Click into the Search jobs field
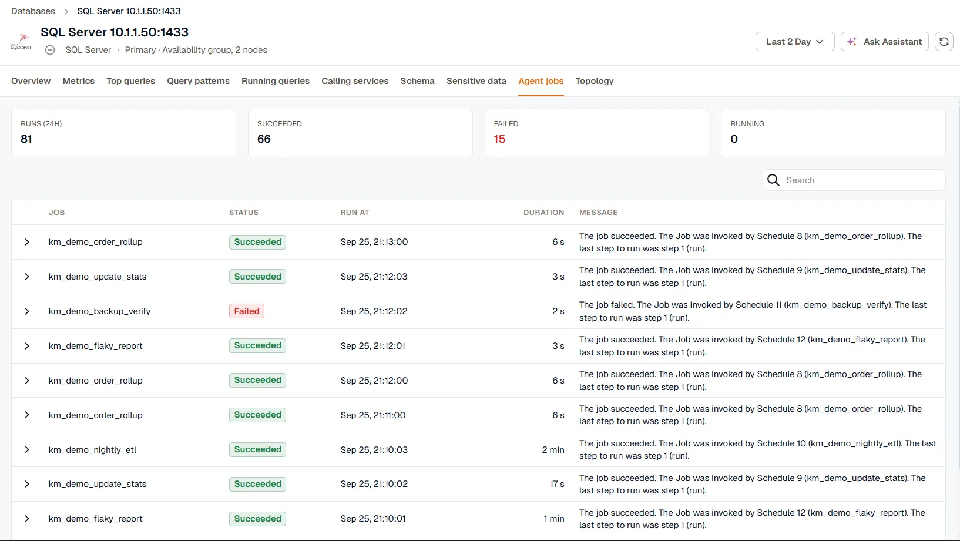The height and width of the screenshot is (541, 960). click(x=854, y=180)
